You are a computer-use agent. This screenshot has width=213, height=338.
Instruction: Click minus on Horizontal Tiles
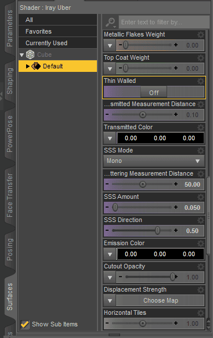click(x=107, y=323)
